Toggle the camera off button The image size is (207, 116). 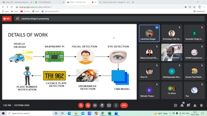[x=88, y=105]
